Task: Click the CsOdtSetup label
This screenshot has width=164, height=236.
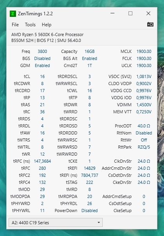Action: pos(120,203)
